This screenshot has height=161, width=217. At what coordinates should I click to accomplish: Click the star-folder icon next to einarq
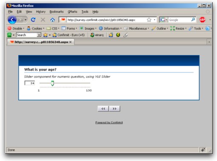tap(111, 35)
